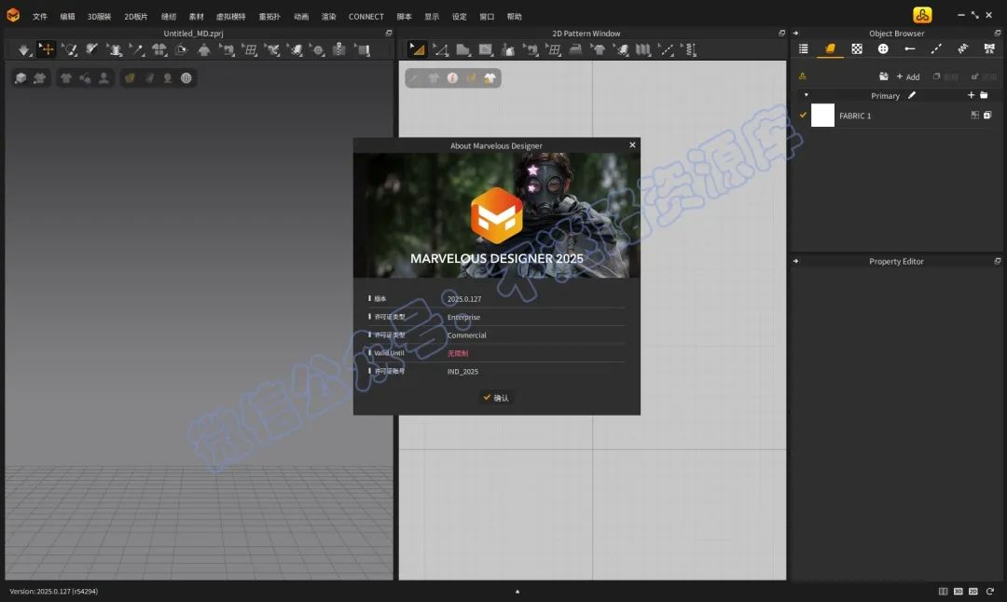This screenshot has height=602, width=1007.
Task: Open the 编辑 menu
Action: point(67,17)
